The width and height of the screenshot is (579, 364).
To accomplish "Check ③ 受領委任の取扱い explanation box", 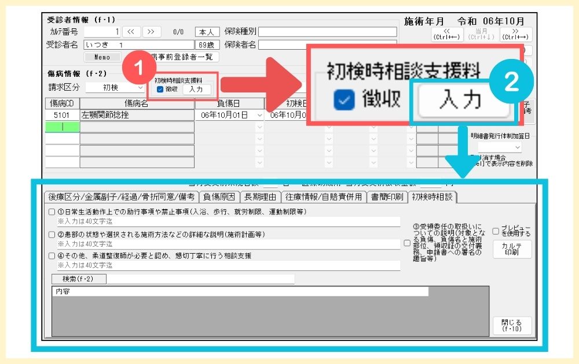I will [407, 243].
